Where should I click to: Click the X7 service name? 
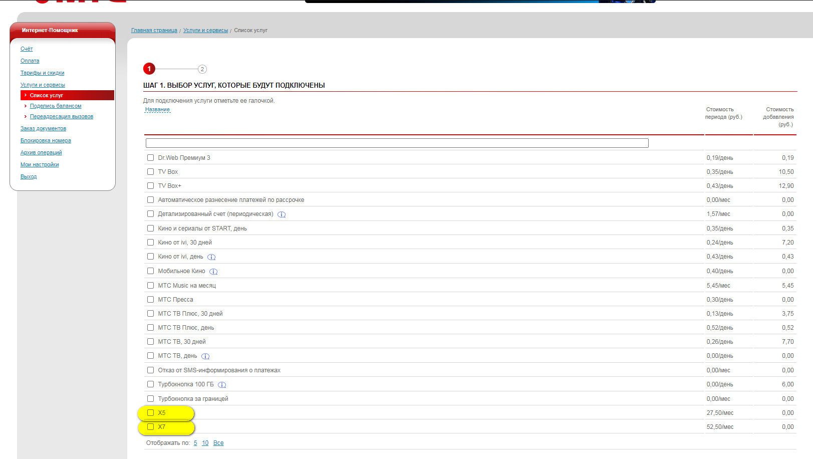coord(161,427)
